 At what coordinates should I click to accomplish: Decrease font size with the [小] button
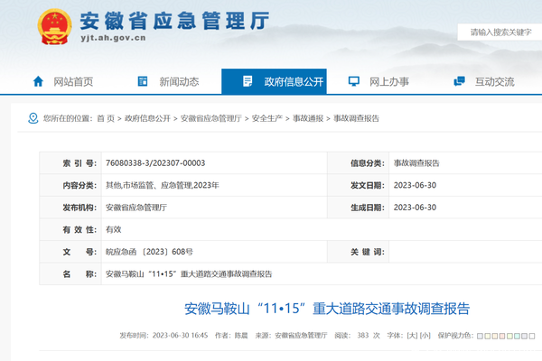click(425, 335)
